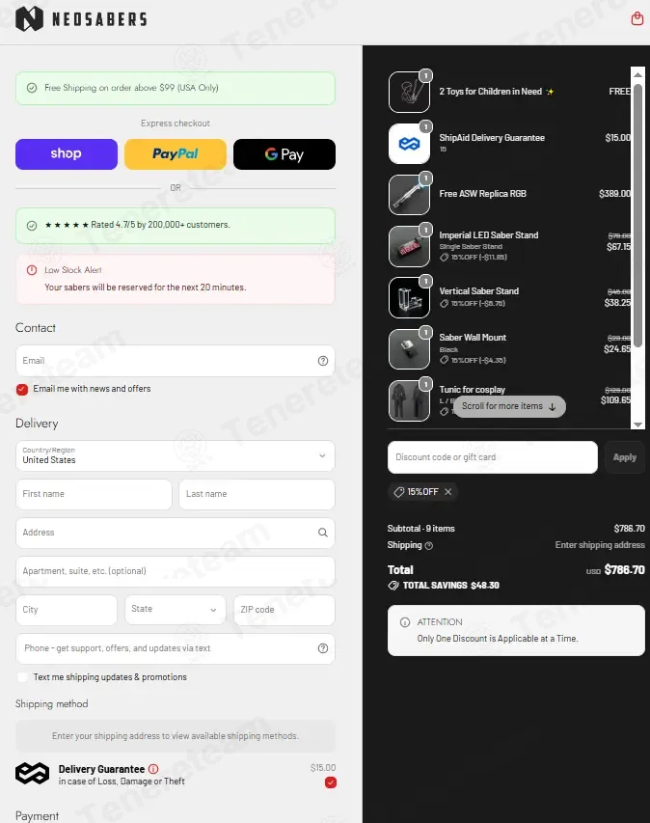The height and width of the screenshot is (823, 650).
Task: Open Tunic for cosplay thumbnail
Action: [x=409, y=400]
